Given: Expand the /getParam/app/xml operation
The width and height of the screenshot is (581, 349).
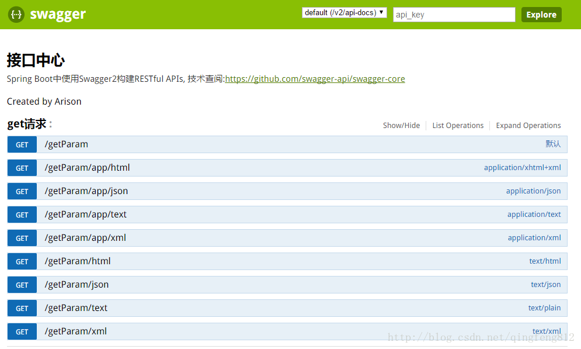Looking at the screenshot, I should tap(85, 238).
